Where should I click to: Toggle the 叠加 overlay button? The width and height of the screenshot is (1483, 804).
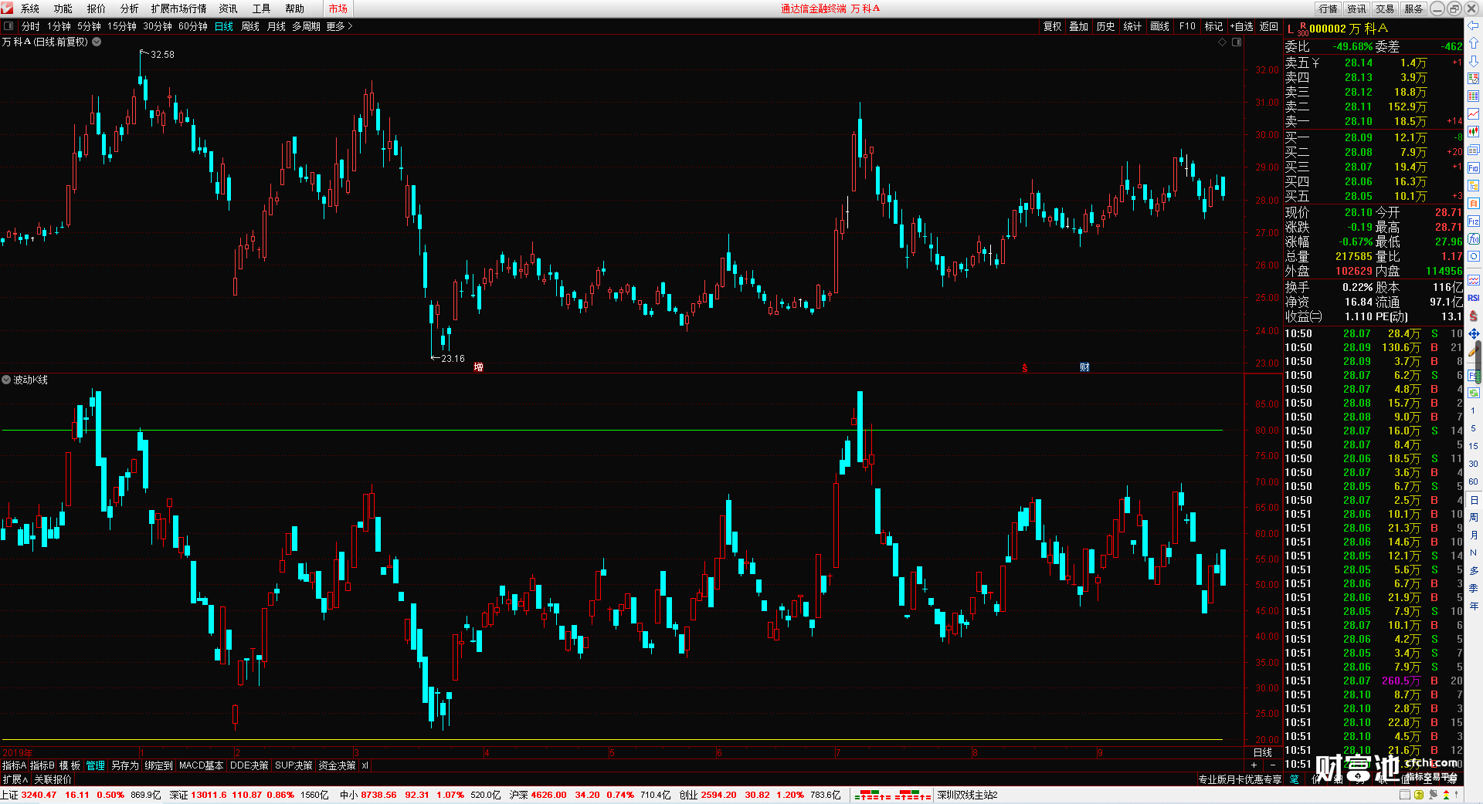coord(1078,26)
